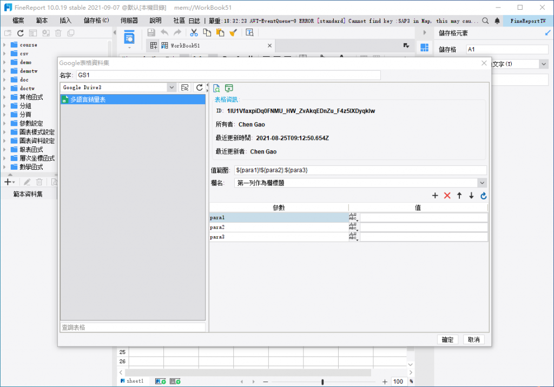Screen dimensions: 554x387
Task: Open the 伺服器 menu
Action: 129,21
